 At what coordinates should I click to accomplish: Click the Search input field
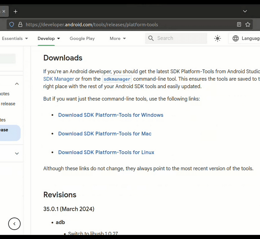click(x=180, y=38)
